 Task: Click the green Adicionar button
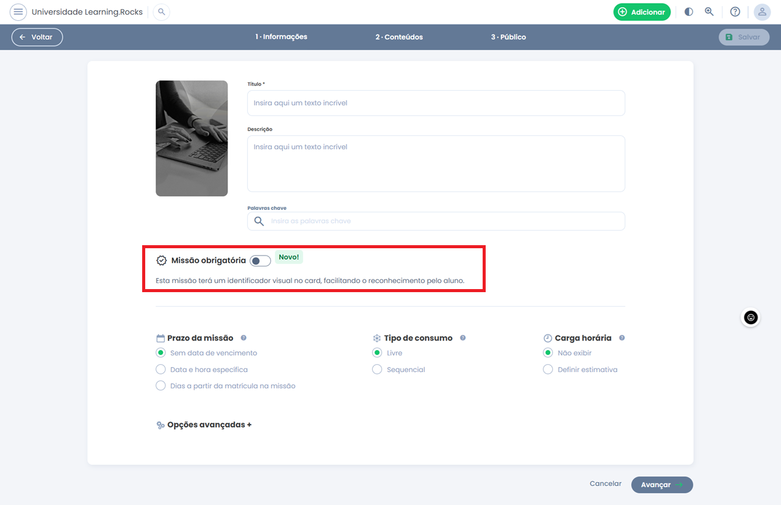coord(642,12)
